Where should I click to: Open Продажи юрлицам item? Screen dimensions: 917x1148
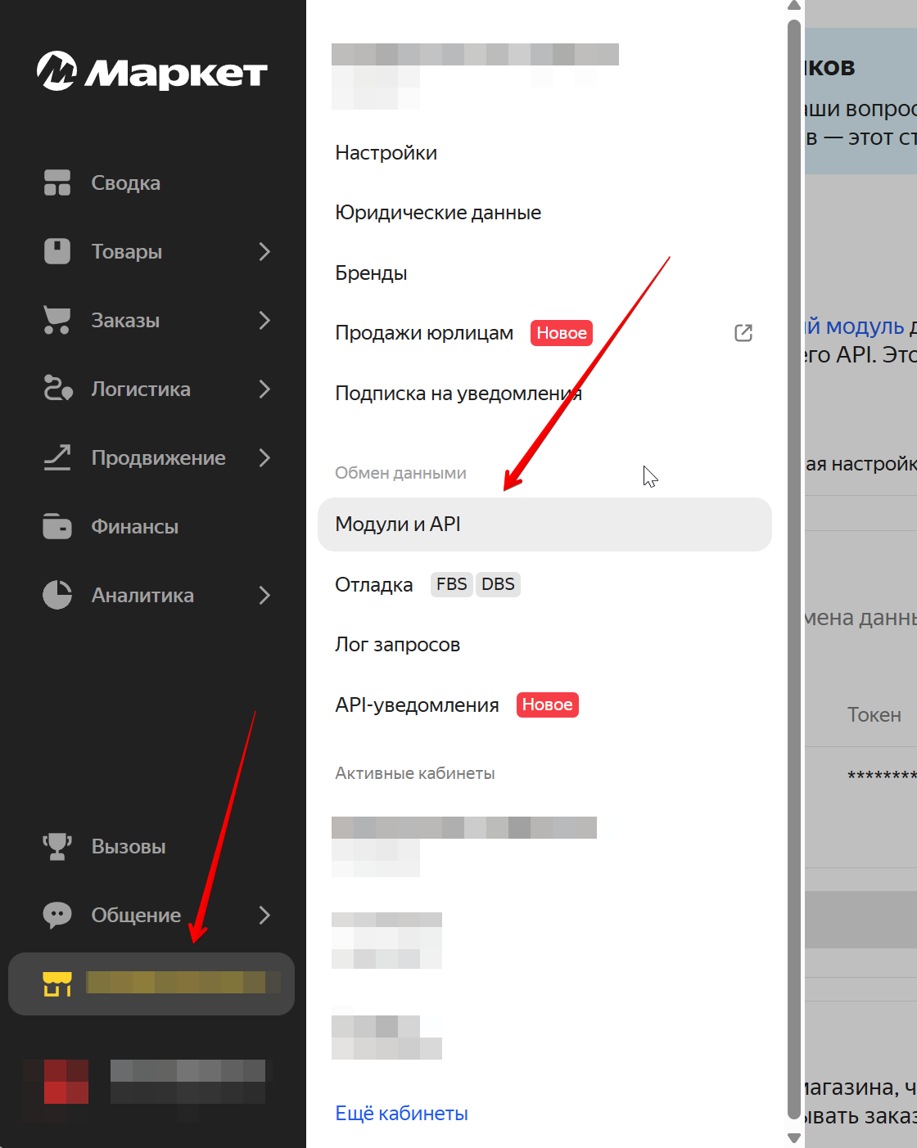[x=424, y=333]
